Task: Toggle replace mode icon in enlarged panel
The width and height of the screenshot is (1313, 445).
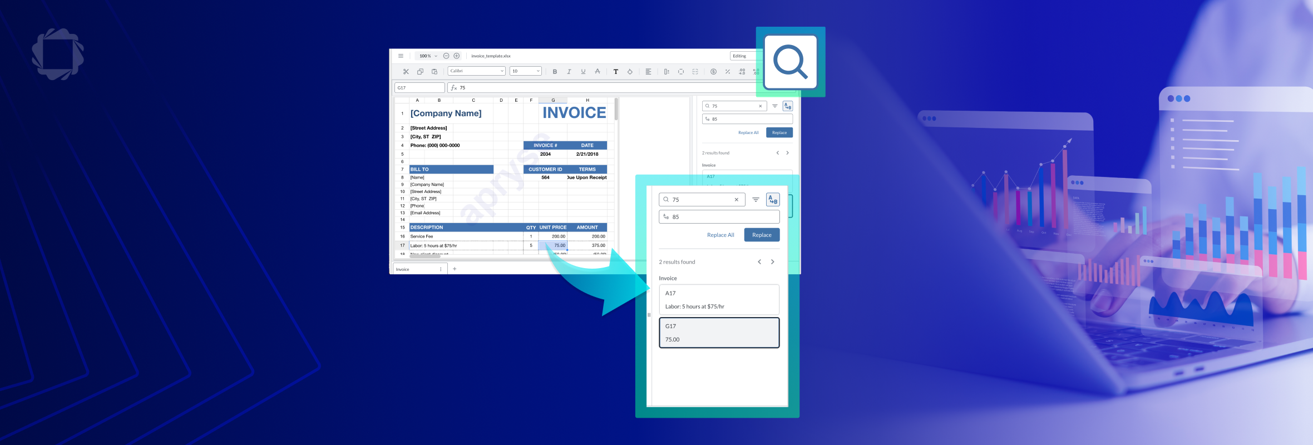Action: [x=773, y=200]
